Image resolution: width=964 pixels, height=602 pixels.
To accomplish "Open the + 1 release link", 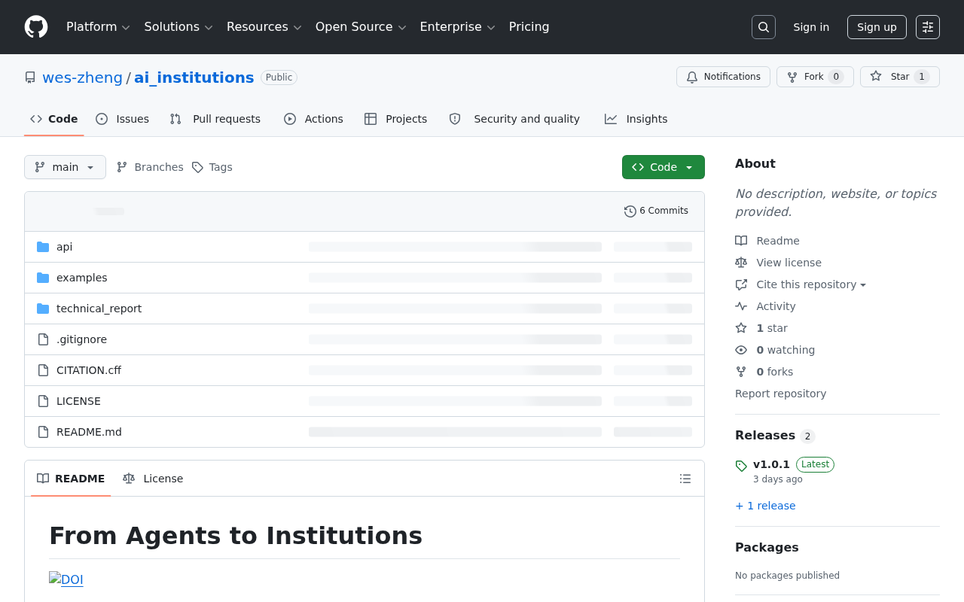I will 765,506.
